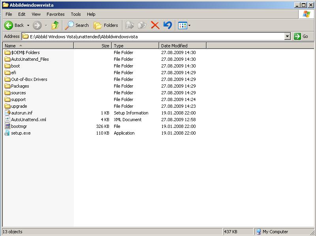Go up one folder level
316x236 pixels.
55,25
